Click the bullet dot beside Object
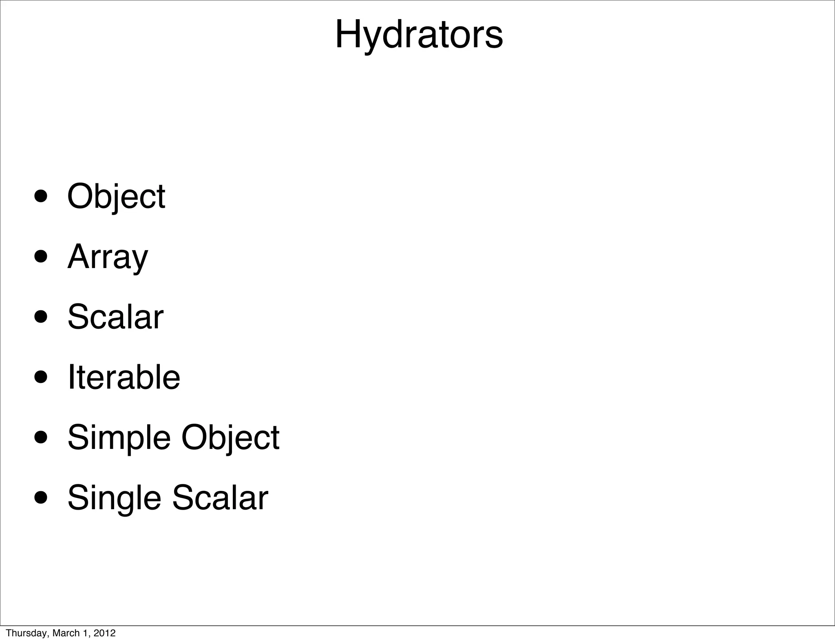The height and width of the screenshot is (642, 835). click(x=41, y=198)
